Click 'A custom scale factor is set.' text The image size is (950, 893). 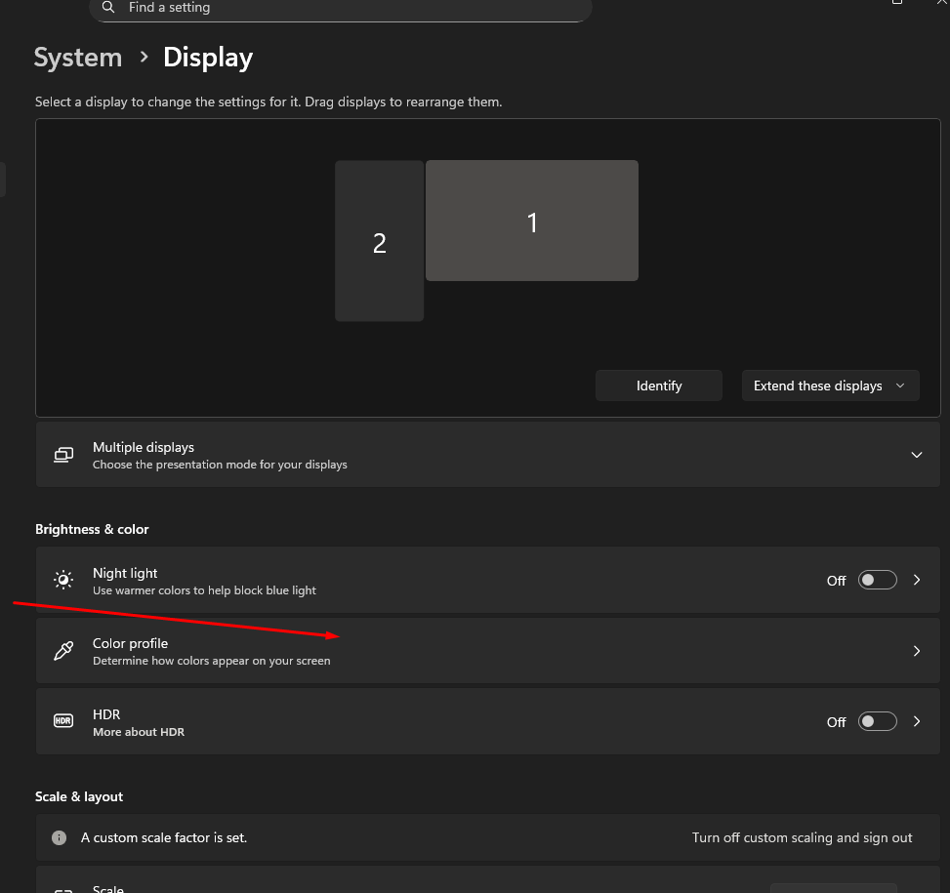[164, 838]
